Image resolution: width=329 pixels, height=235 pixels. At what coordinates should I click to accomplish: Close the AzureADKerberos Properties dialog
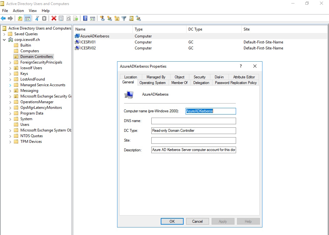[255, 66]
